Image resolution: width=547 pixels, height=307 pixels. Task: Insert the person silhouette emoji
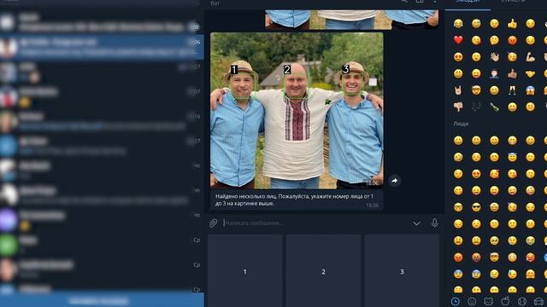(x=494, y=73)
